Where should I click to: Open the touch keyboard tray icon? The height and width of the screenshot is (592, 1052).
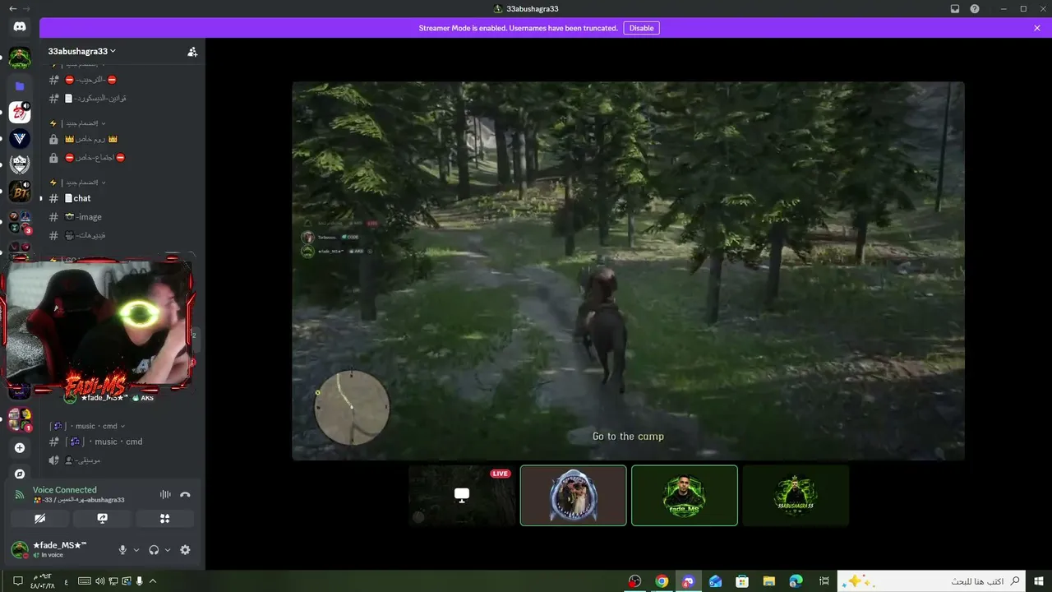click(84, 581)
